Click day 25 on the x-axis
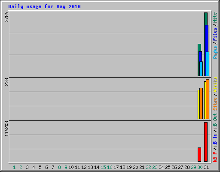Screen dimensions: 220x172 click(168, 167)
